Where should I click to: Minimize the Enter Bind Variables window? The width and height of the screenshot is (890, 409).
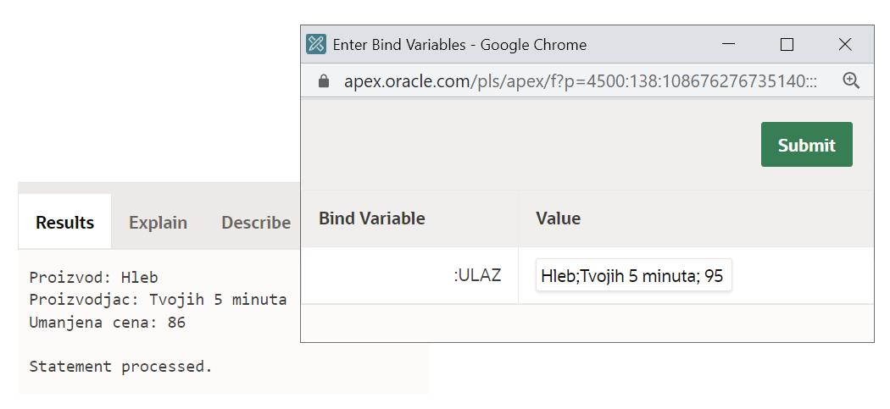point(729,45)
